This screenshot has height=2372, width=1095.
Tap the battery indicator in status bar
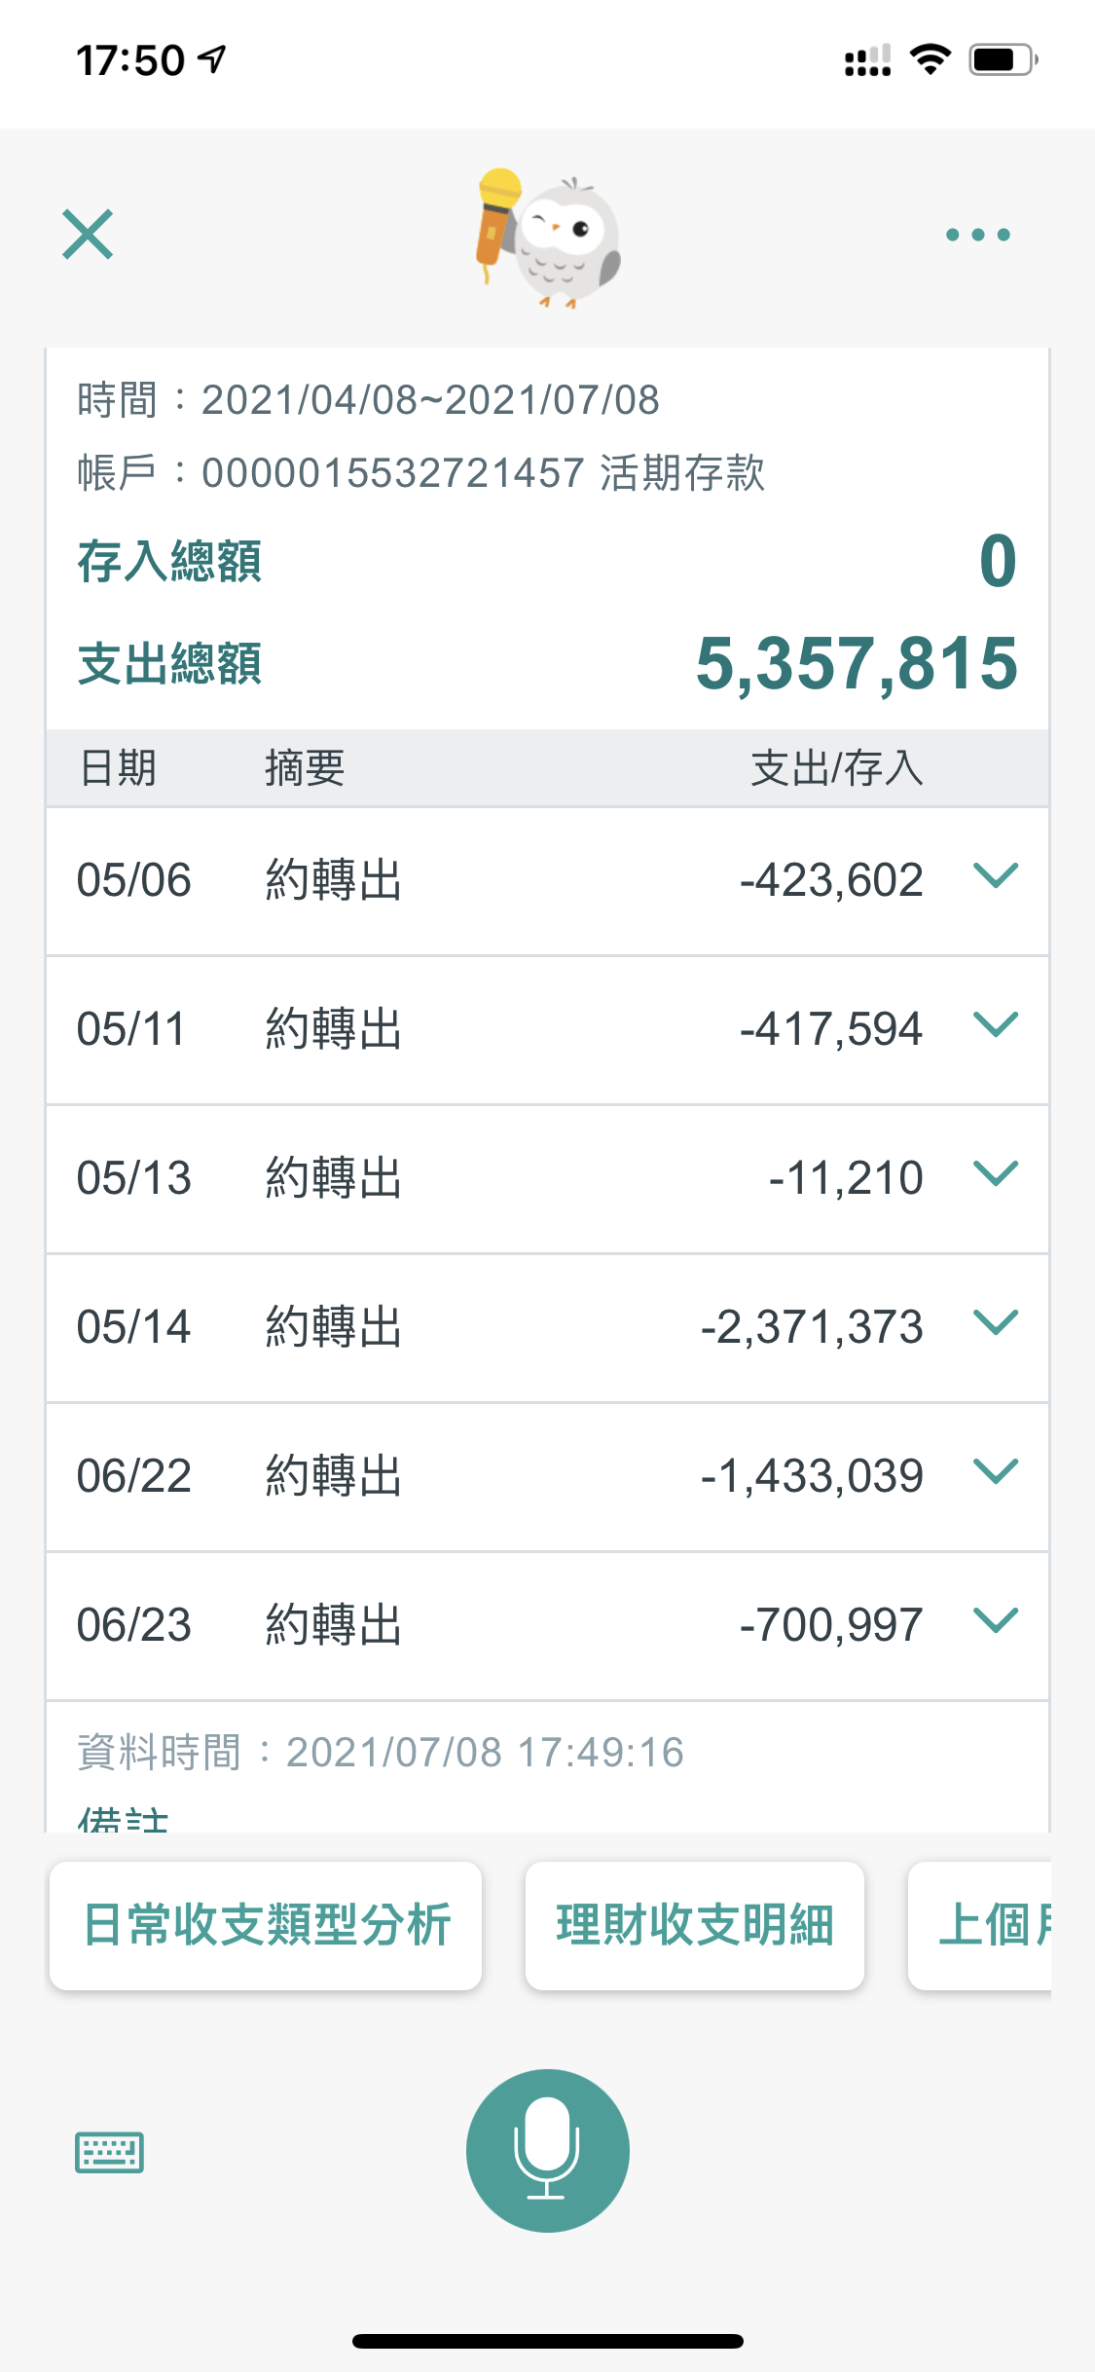click(1003, 60)
